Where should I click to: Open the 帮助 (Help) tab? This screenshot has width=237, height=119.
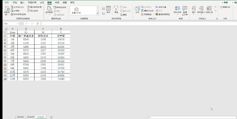72,3
